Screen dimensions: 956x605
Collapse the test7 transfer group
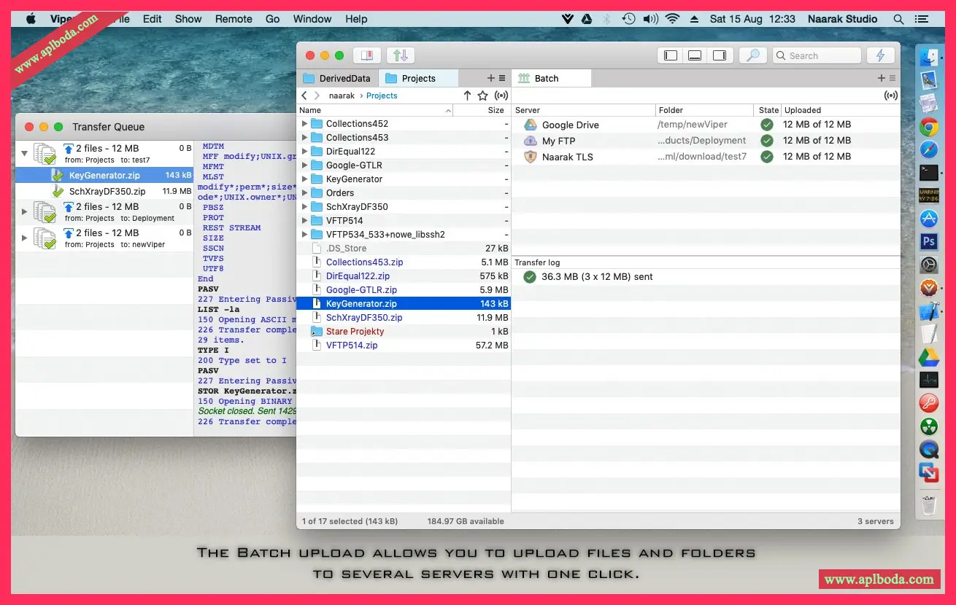24,154
